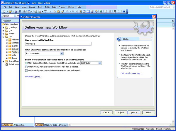Click the Save floppy disk icon
176x131 pixels.
pos(16,11)
